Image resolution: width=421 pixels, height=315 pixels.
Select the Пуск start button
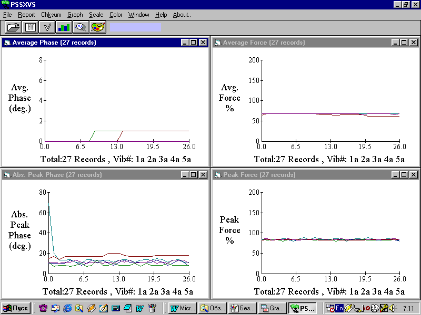click(16, 308)
